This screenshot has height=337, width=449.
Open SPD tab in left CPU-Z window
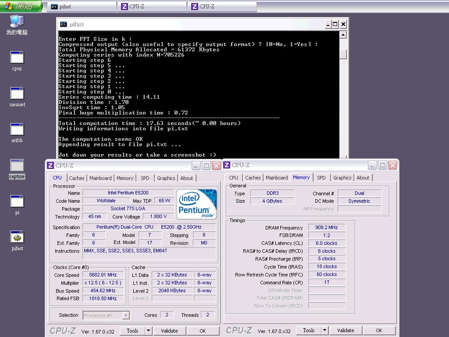145,178
